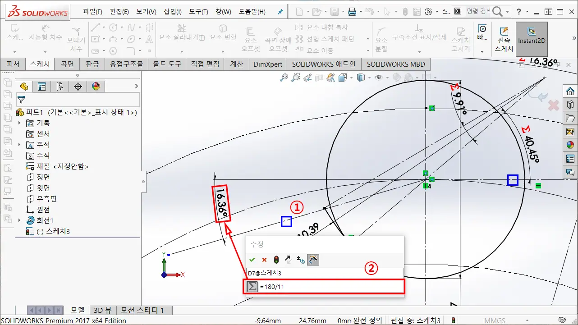Open the 파일(F) menu
Image resolution: width=578 pixels, height=325 pixels.
(92, 12)
